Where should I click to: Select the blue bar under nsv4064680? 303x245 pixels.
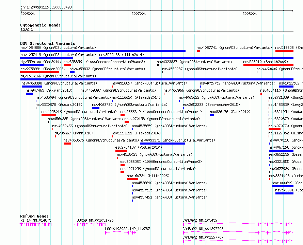[x=103, y=51]
